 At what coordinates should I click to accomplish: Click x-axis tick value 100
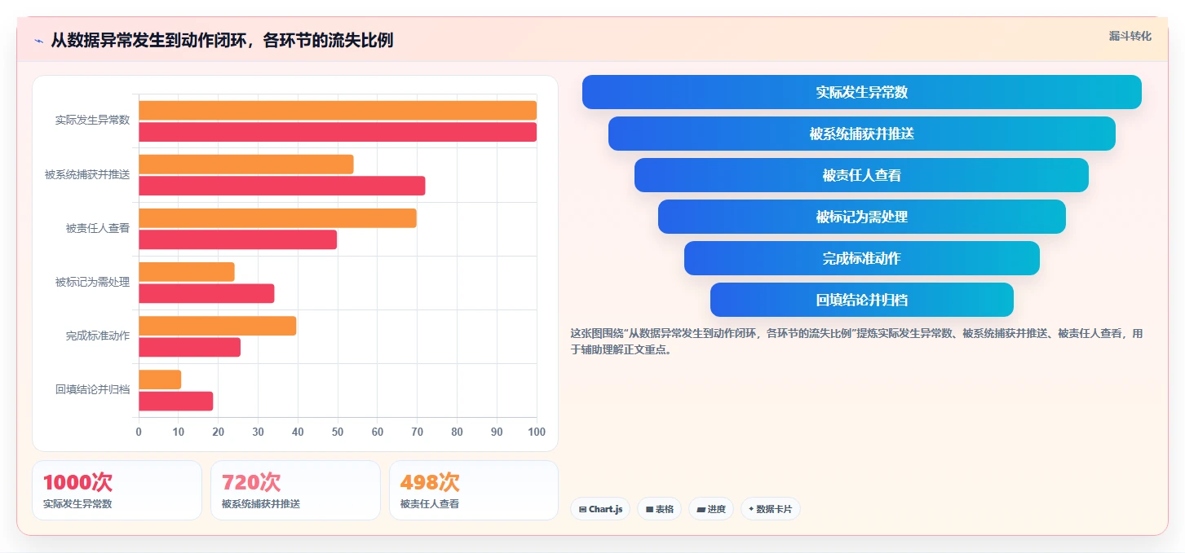point(537,432)
